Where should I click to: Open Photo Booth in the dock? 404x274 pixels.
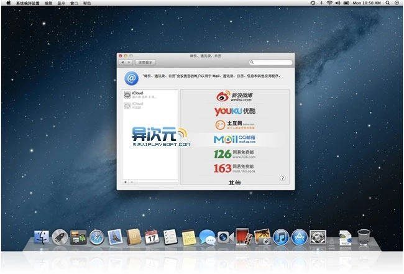244,237
